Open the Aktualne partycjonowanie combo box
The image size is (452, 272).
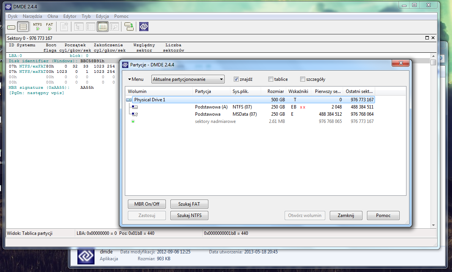188,79
